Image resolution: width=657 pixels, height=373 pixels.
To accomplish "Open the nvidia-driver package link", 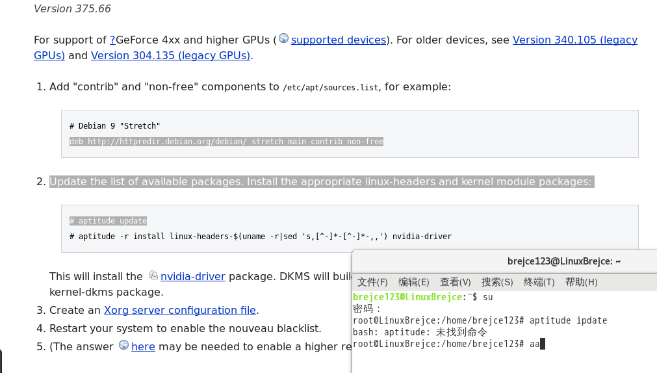I will (x=193, y=277).
